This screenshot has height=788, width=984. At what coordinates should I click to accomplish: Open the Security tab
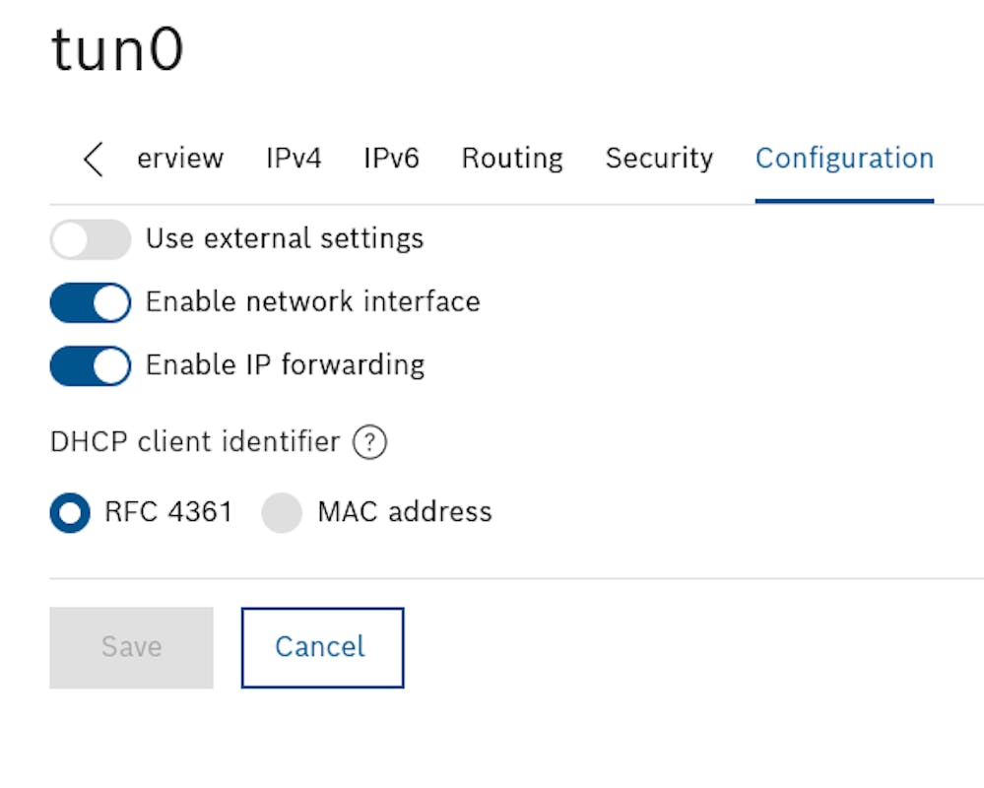tap(659, 159)
